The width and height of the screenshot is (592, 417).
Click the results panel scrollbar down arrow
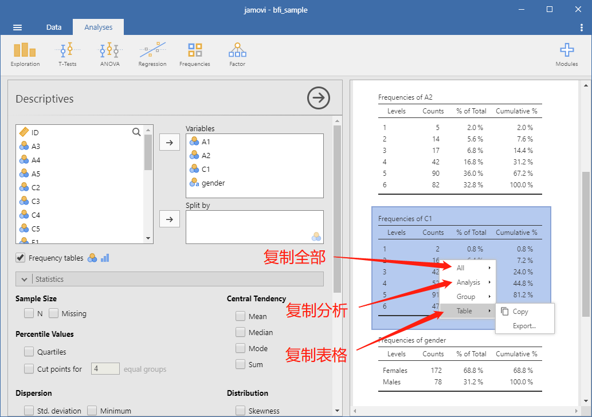pyautogui.click(x=586, y=401)
